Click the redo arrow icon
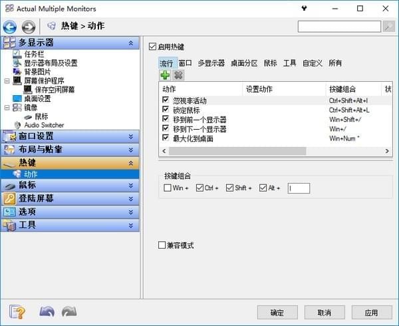 tap(69, 312)
